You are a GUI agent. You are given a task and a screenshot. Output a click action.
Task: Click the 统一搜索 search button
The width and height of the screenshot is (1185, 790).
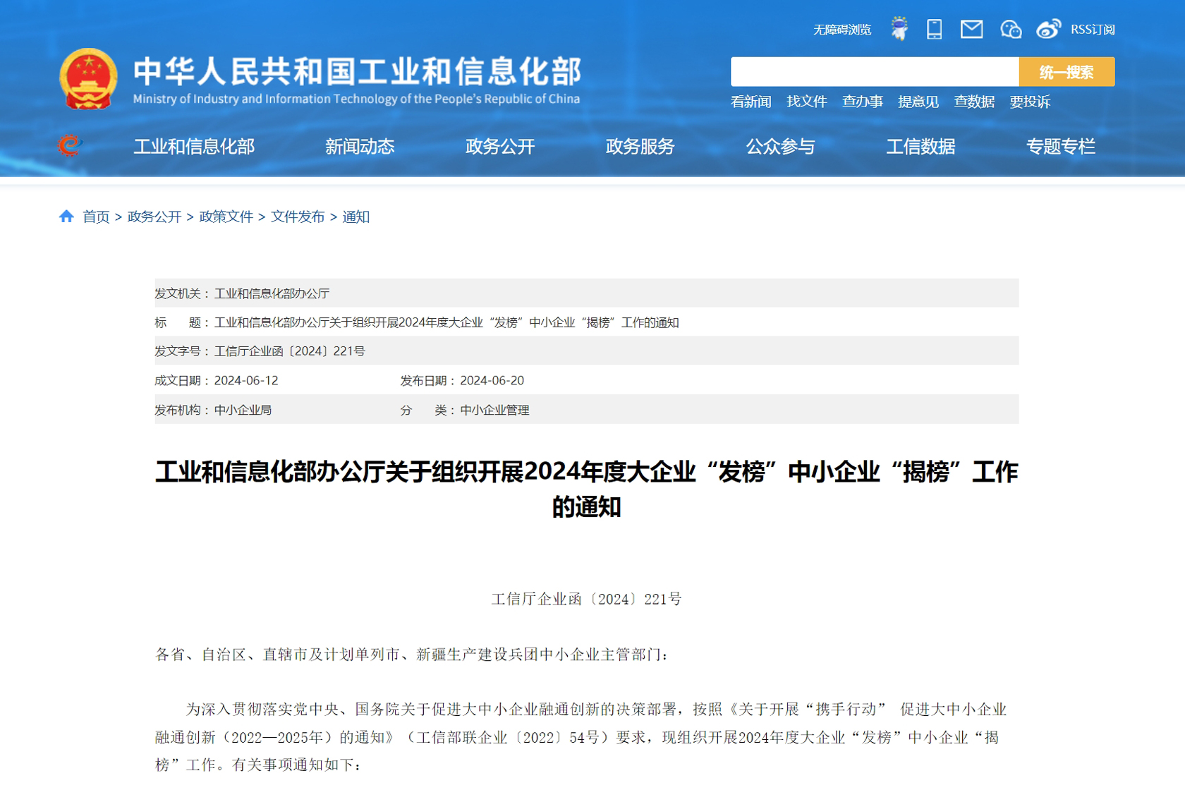(1066, 72)
